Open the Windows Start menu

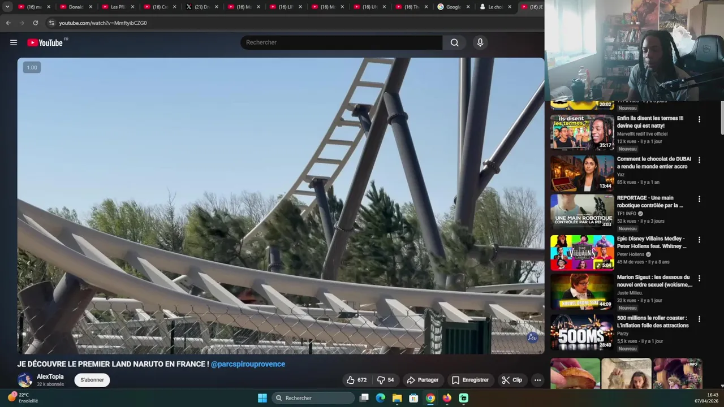262,398
